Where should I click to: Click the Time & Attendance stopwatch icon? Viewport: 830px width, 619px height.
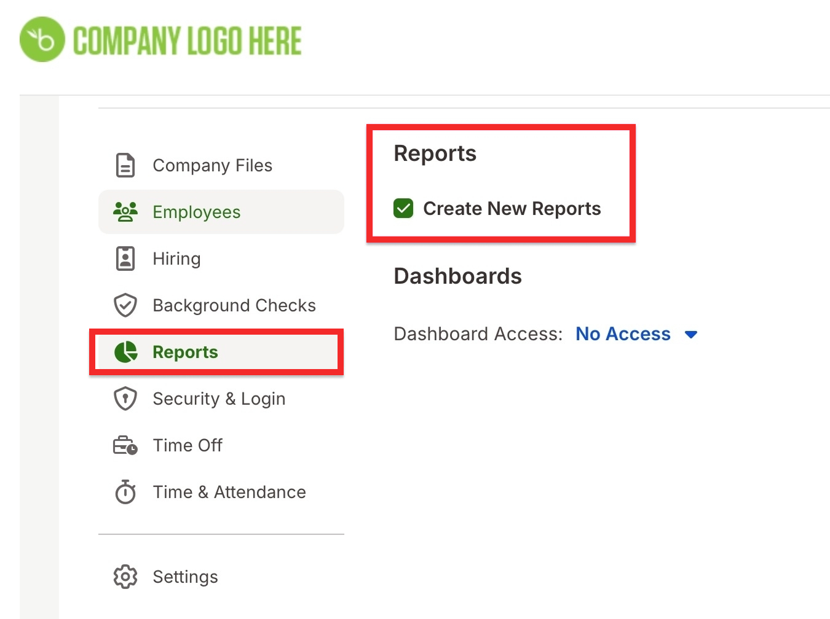[125, 492]
